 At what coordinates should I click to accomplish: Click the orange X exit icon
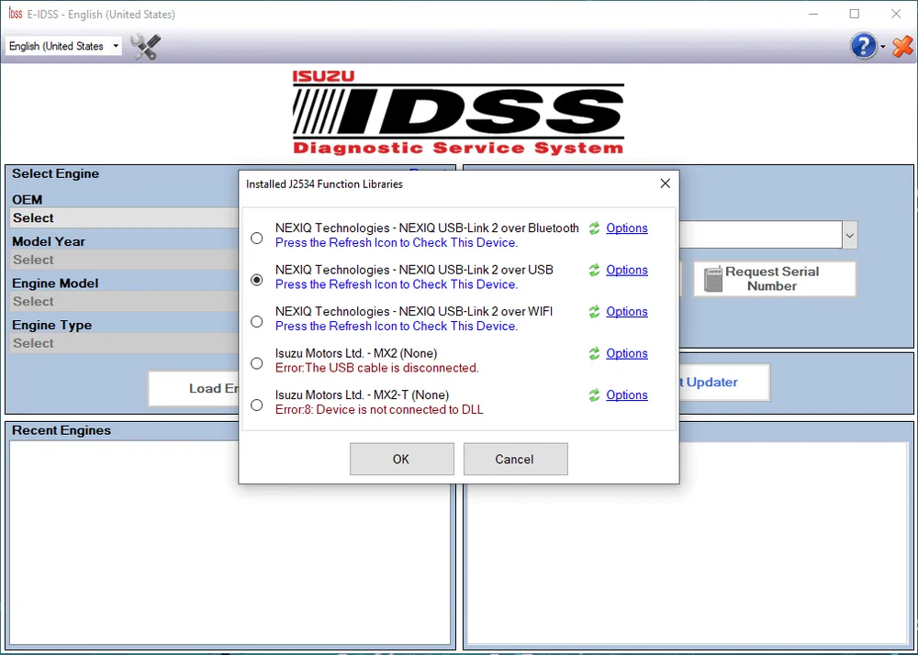pyautogui.click(x=901, y=46)
